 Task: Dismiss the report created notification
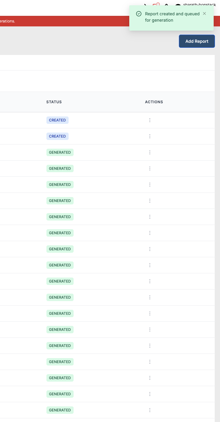click(204, 13)
